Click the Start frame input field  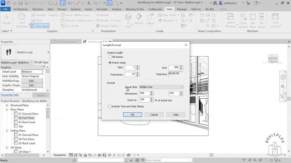point(130,67)
